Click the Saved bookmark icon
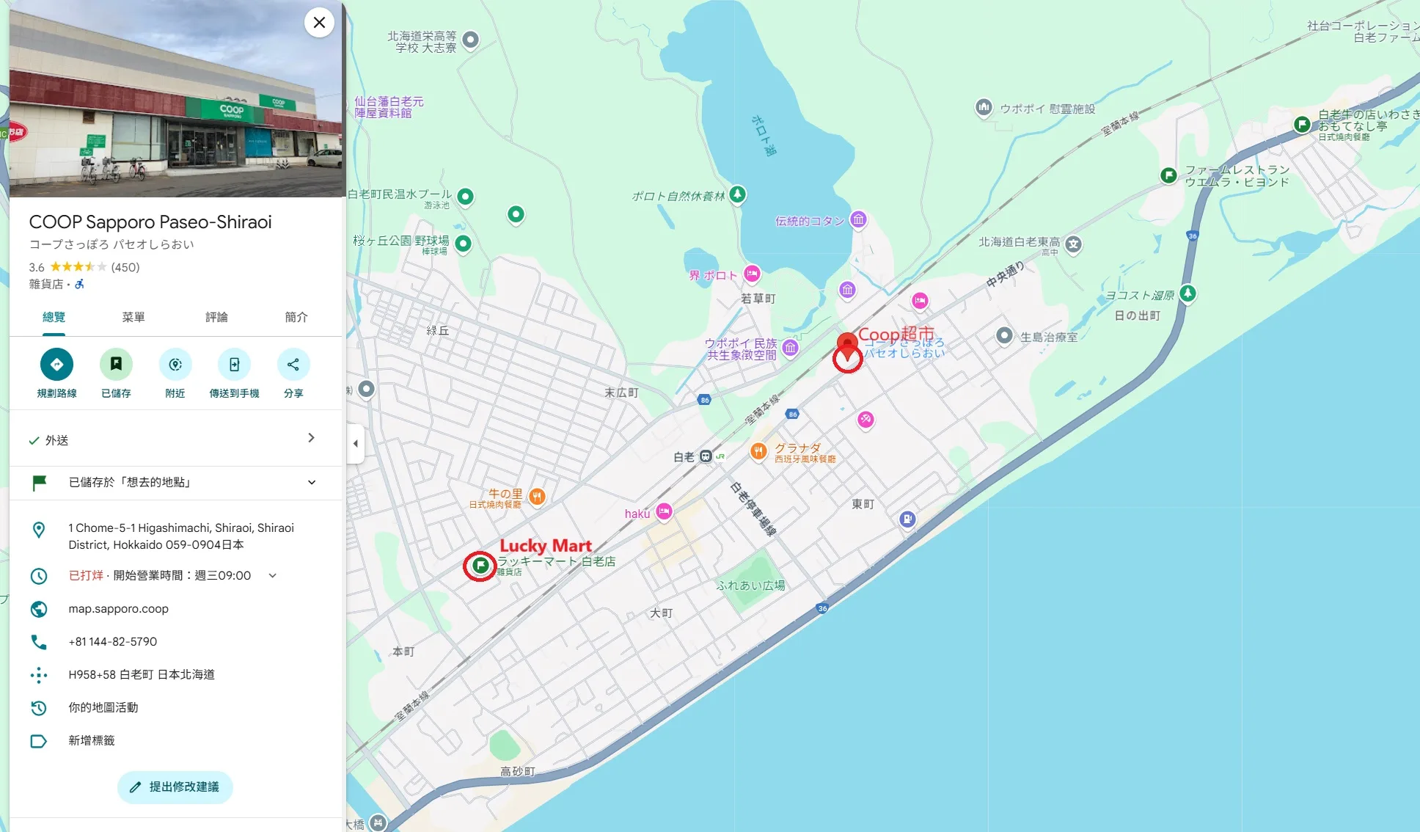The image size is (1420, 832). (116, 364)
